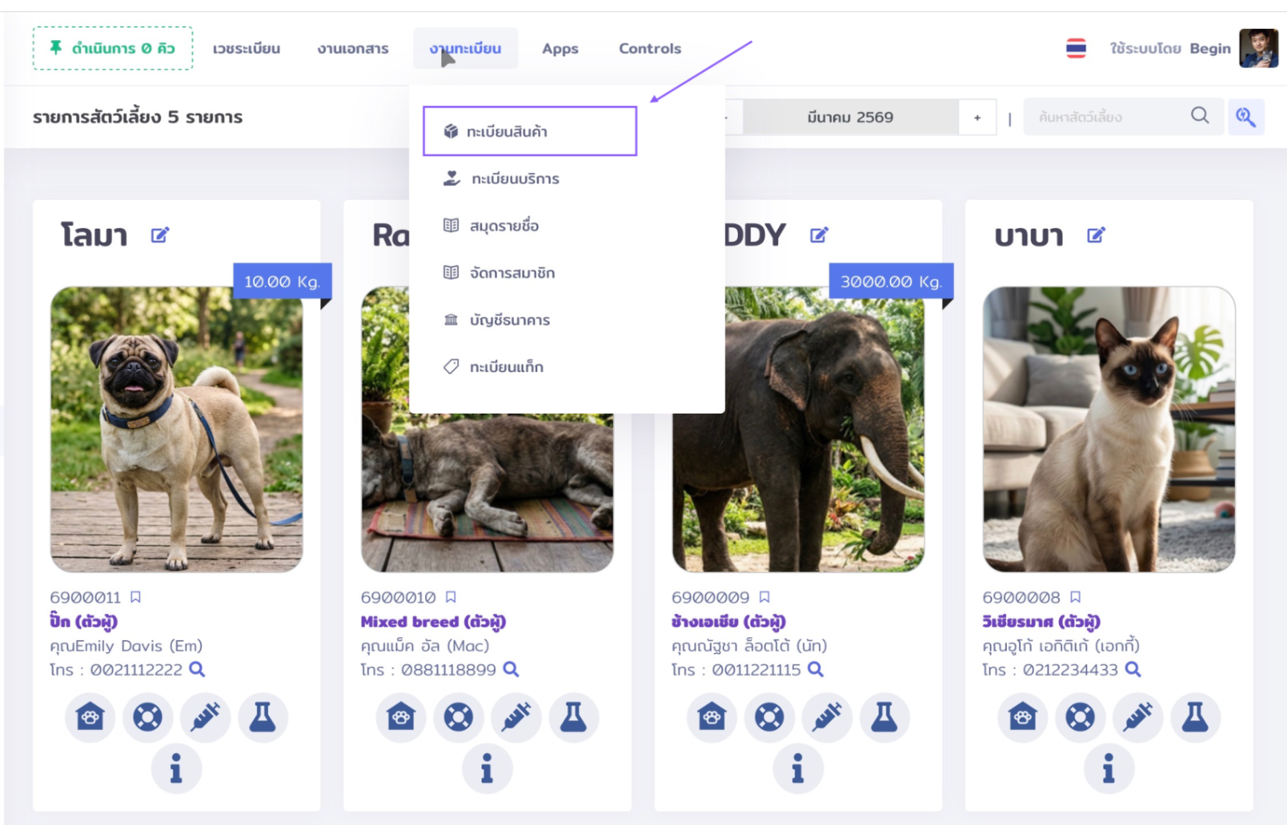Click the lifebuoy icon on pet 6900008 card

1080,717
